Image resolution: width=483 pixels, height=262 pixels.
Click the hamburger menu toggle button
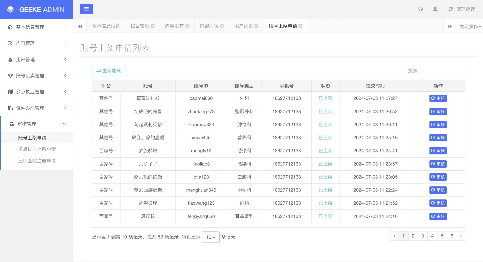click(x=86, y=9)
